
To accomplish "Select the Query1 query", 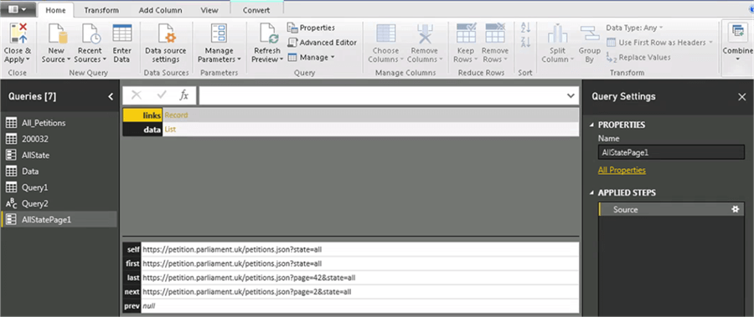I will [x=59, y=187].
